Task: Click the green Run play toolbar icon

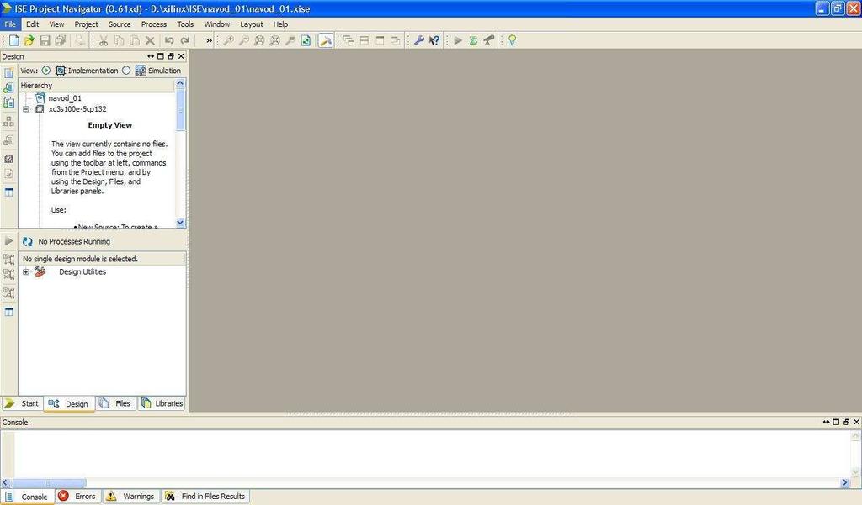Action: pos(458,40)
